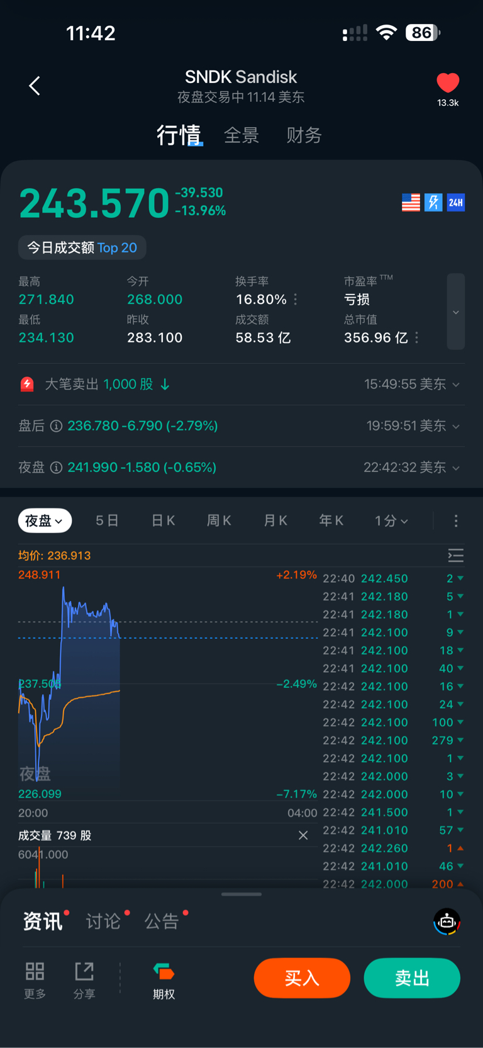Open the 行情 tab
This screenshot has width=483, height=1048.
179,135
